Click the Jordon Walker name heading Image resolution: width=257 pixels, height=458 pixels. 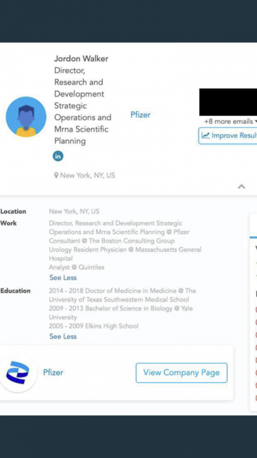point(81,59)
